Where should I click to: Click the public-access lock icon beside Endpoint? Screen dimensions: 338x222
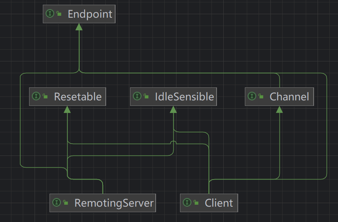[59, 14]
